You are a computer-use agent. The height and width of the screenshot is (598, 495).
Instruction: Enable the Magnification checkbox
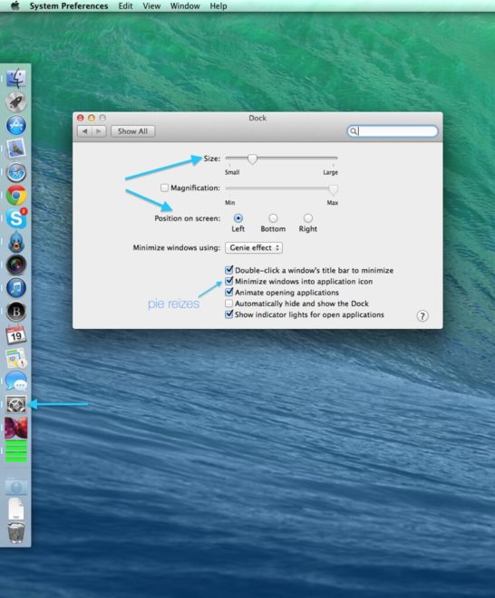[164, 188]
